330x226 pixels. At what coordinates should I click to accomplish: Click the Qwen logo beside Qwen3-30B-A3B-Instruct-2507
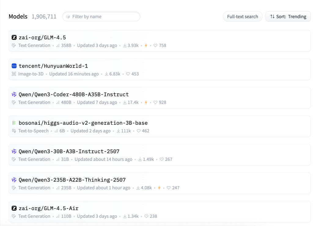click(x=14, y=151)
